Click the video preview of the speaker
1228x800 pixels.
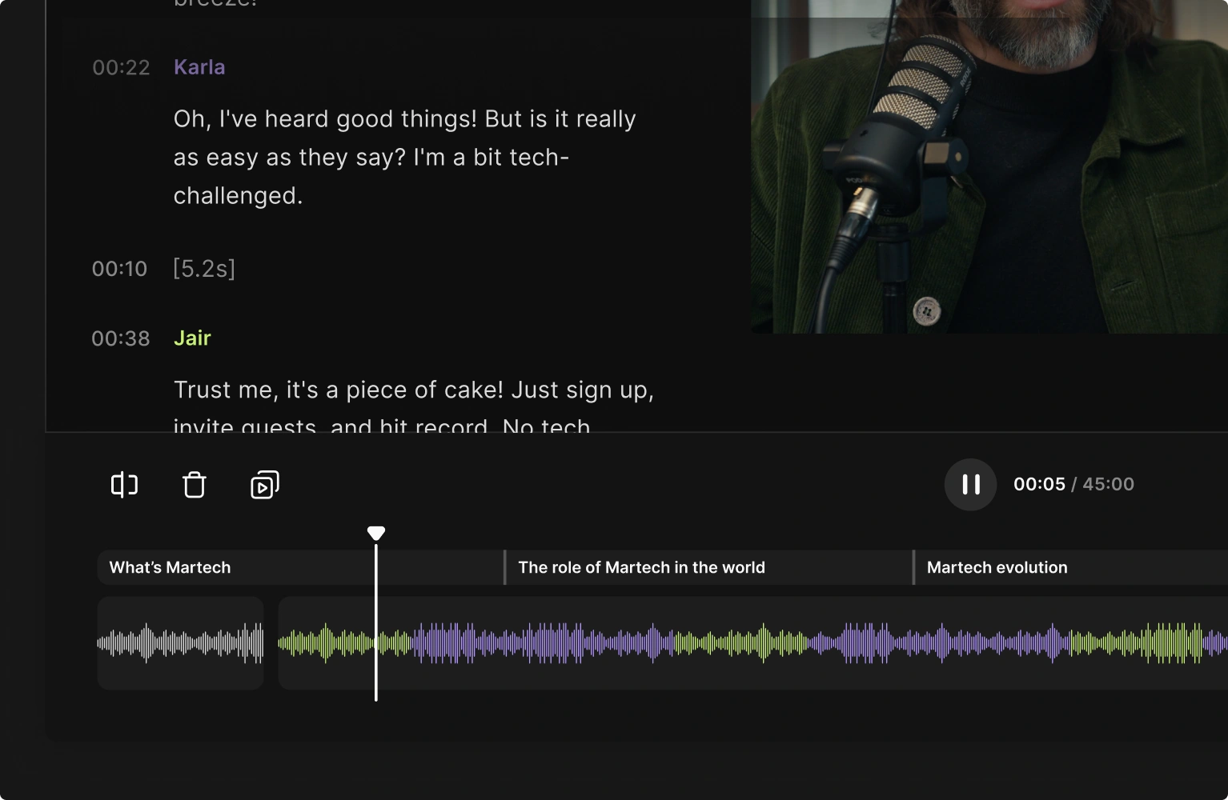pos(989,166)
